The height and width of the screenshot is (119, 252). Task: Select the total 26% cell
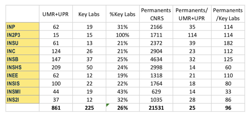[x=122, y=108]
